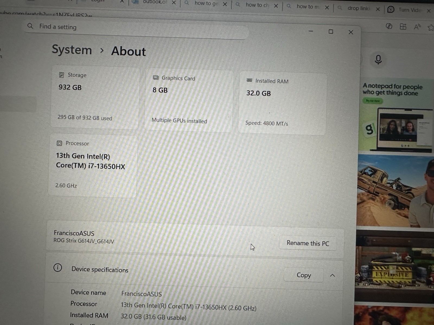Viewport: 434px width, 325px height.
Task: Select '32.0 GB (31.6 GB usable)' RAM value
Action: coord(153,317)
